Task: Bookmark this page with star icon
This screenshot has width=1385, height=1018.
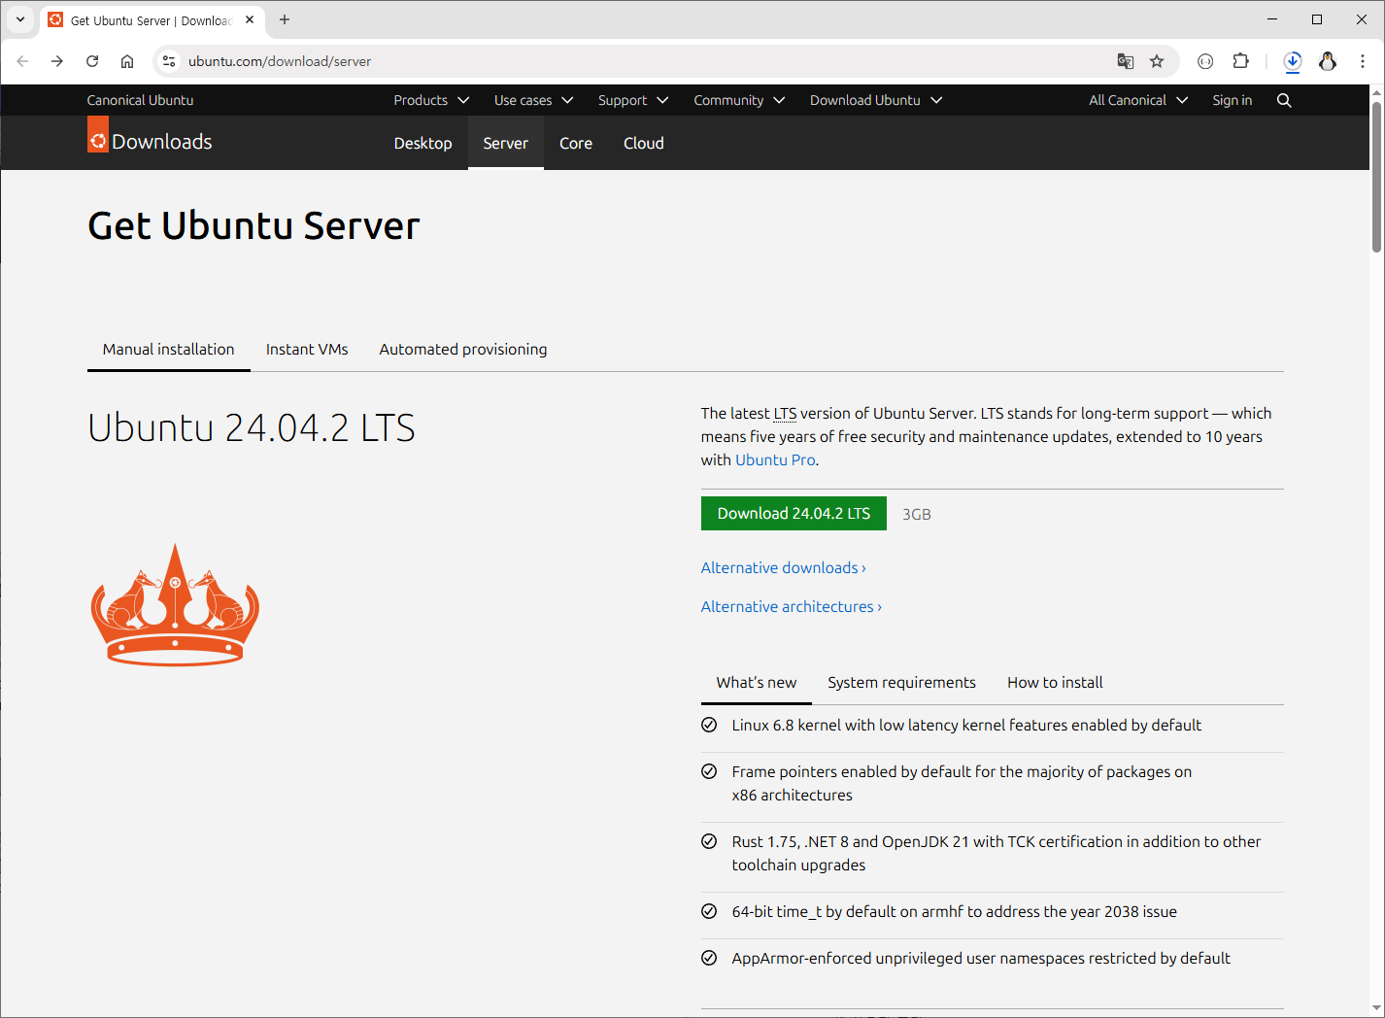Action: tap(1157, 61)
